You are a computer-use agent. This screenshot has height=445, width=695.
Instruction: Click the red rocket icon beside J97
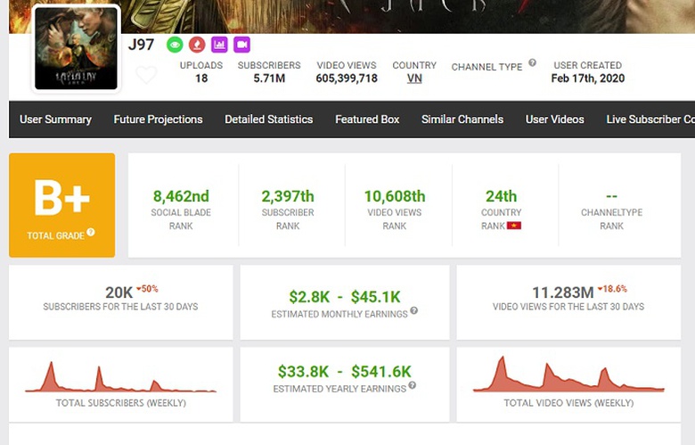coord(197,45)
